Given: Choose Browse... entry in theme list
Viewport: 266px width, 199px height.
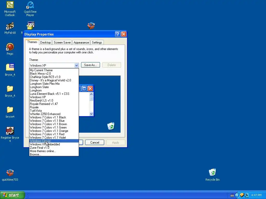Looking at the screenshot, I should [x=54, y=154].
